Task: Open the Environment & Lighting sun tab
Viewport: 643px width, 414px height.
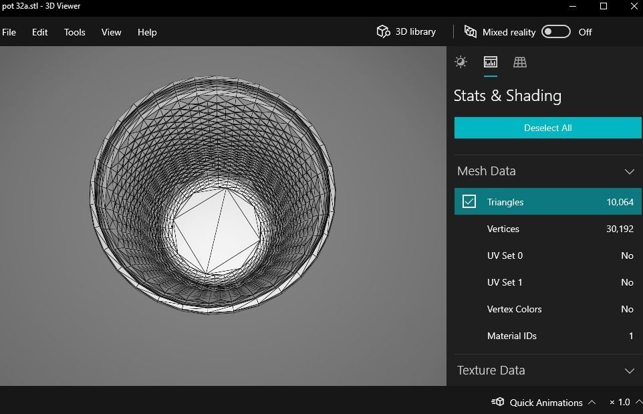Action: tap(461, 62)
